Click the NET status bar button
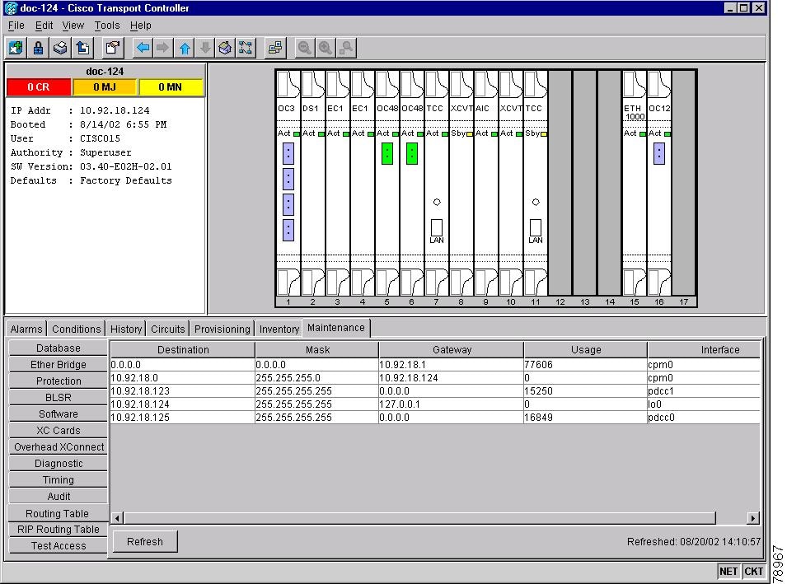Image resolution: width=787 pixels, height=584 pixels. coord(728,572)
